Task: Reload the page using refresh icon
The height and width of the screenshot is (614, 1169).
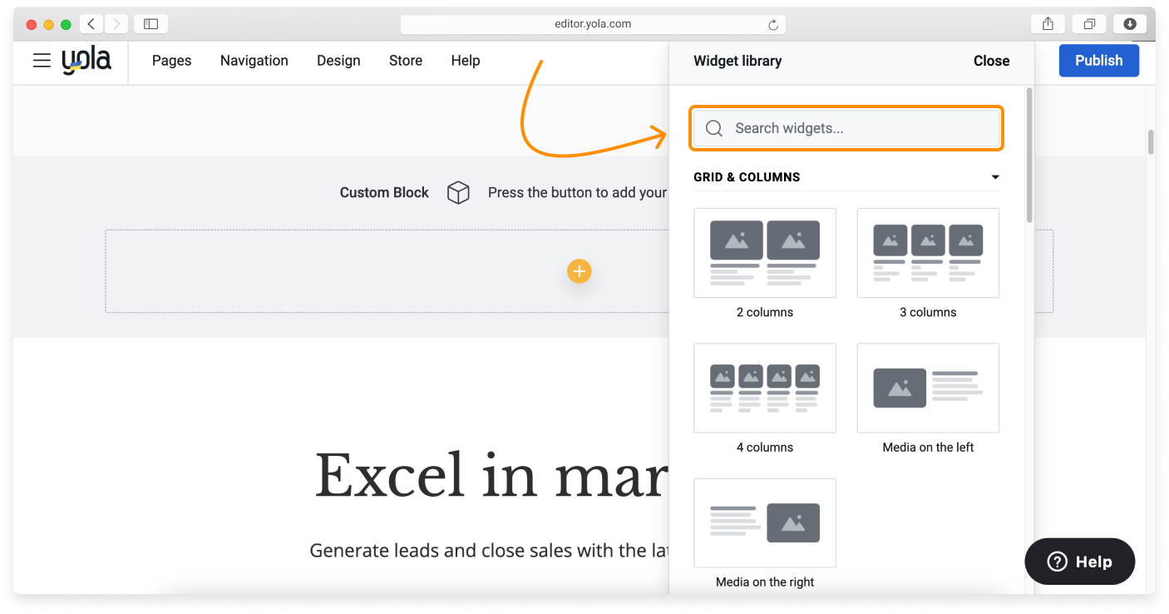Action: (772, 25)
